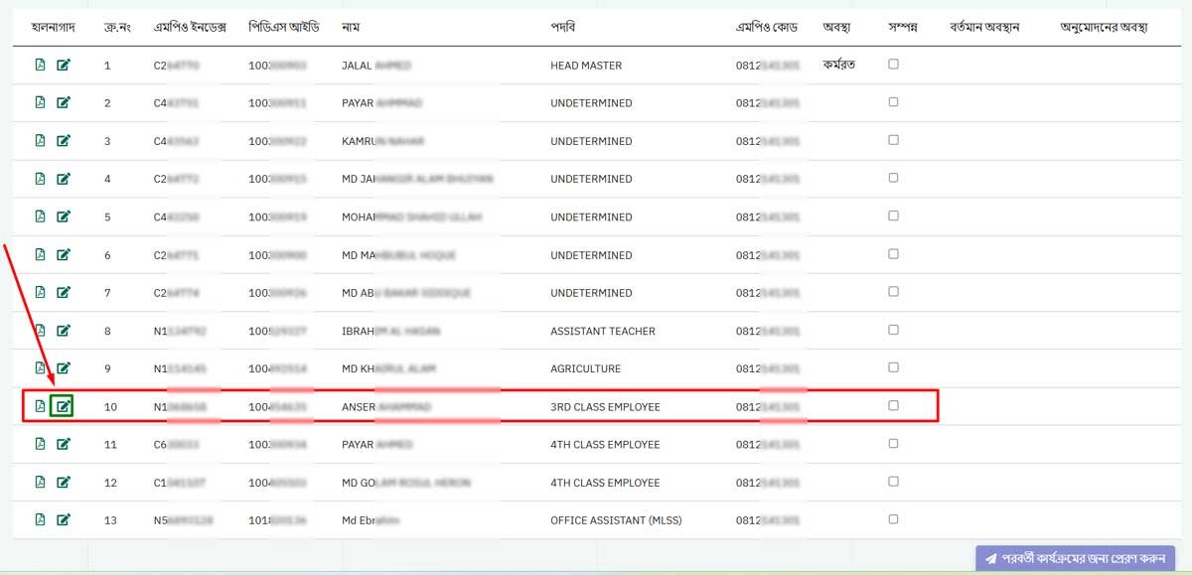Click edit icon for Md Ebrahim row
This screenshot has height=575, width=1192.
click(64, 519)
